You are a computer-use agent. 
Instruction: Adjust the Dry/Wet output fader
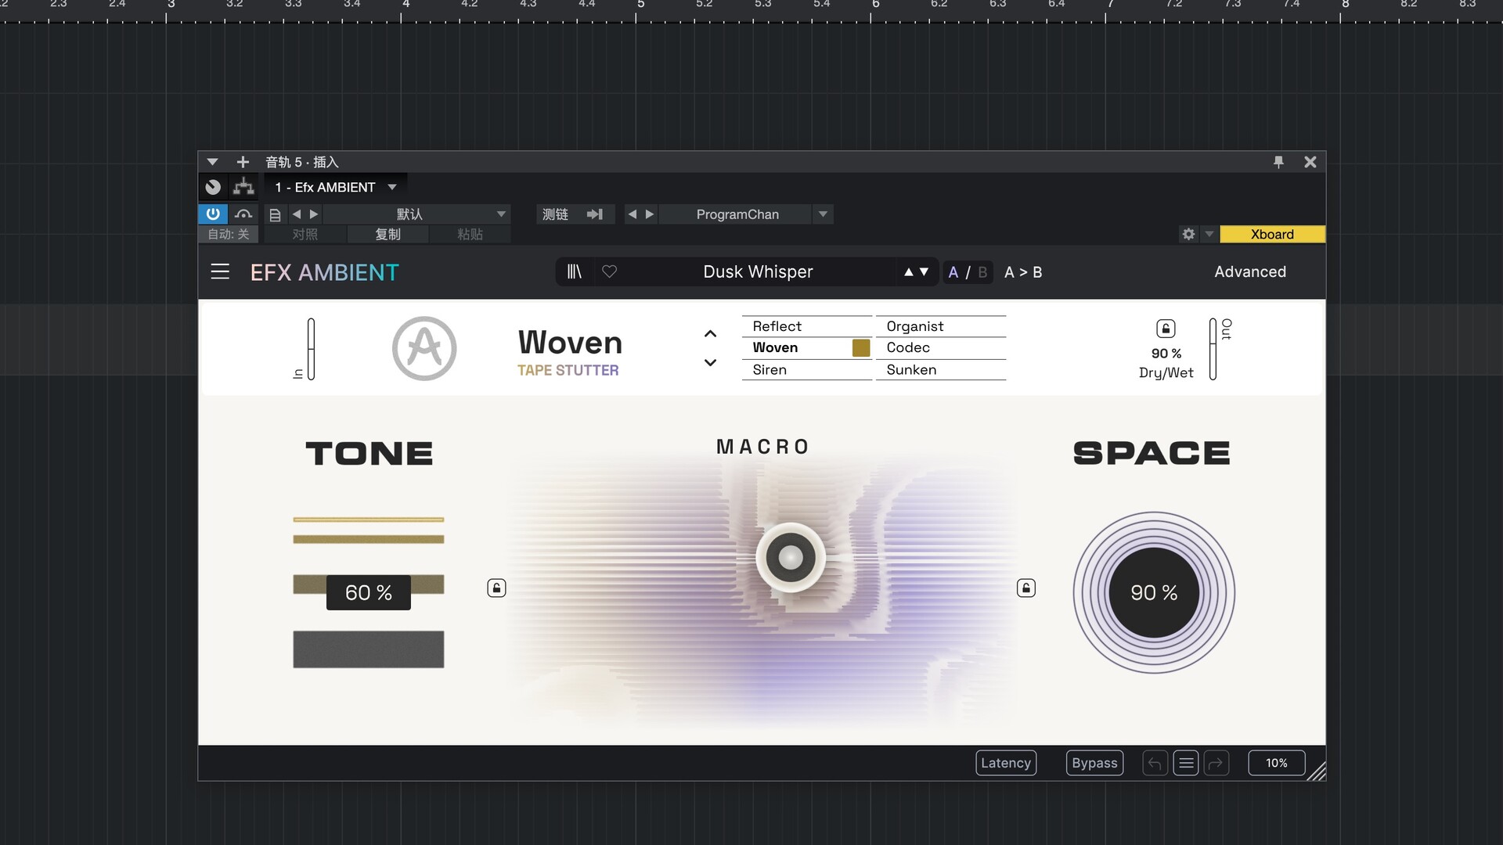click(x=1213, y=348)
